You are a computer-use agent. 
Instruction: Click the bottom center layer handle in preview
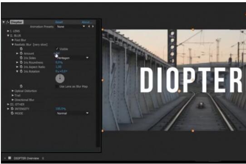coord(193,131)
